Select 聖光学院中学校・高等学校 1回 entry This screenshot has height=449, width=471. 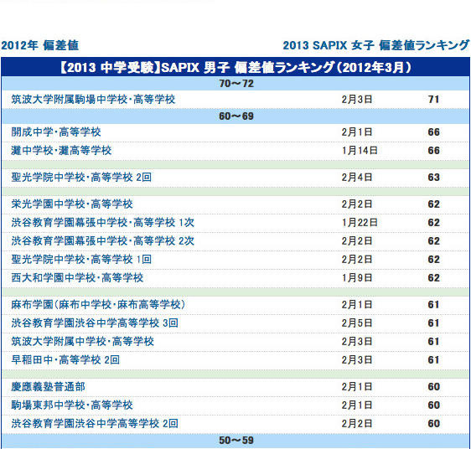(81, 260)
